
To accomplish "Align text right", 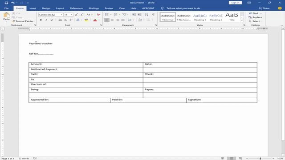I will tap(118, 20).
